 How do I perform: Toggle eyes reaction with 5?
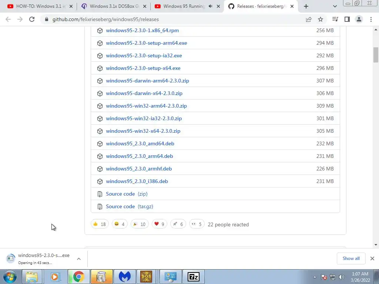click(197, 224)
